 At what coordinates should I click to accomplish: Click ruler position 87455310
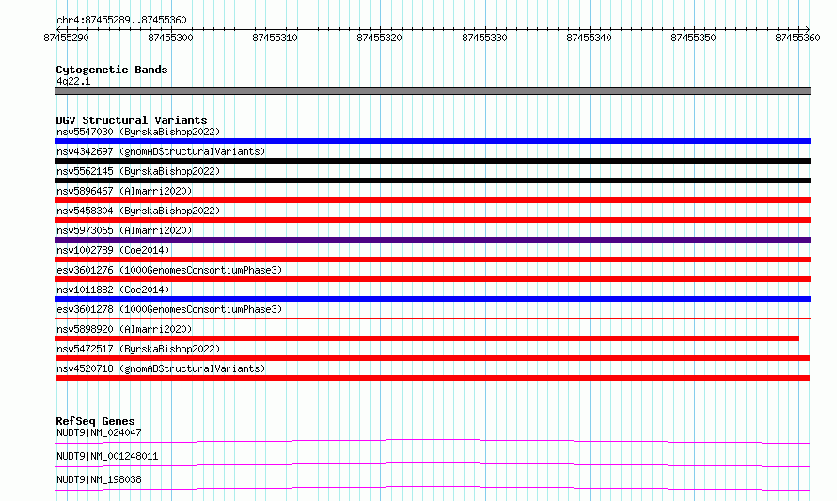(x=275, y=38)
